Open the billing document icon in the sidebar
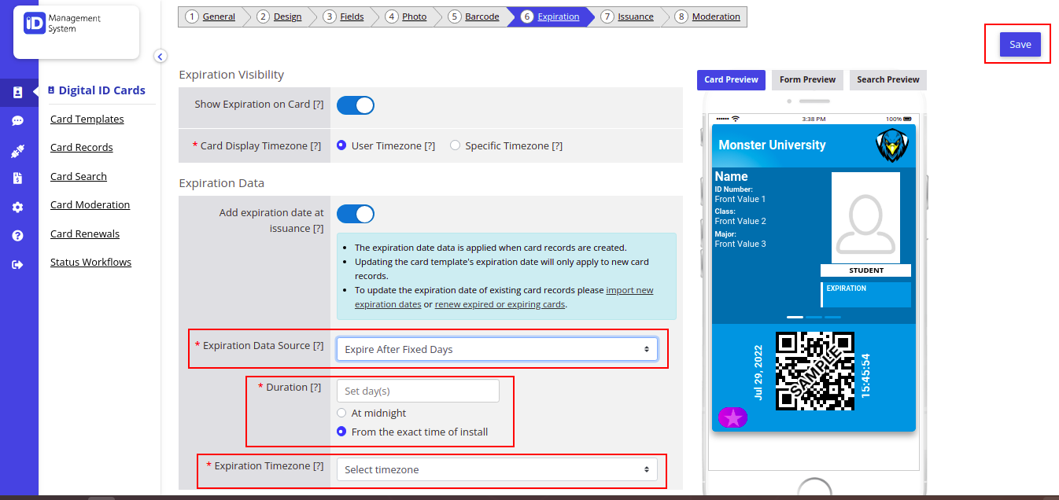Image resolution: width=1059 pixels, height=500 pixels. pyautogui.click(x=19, y=178)
